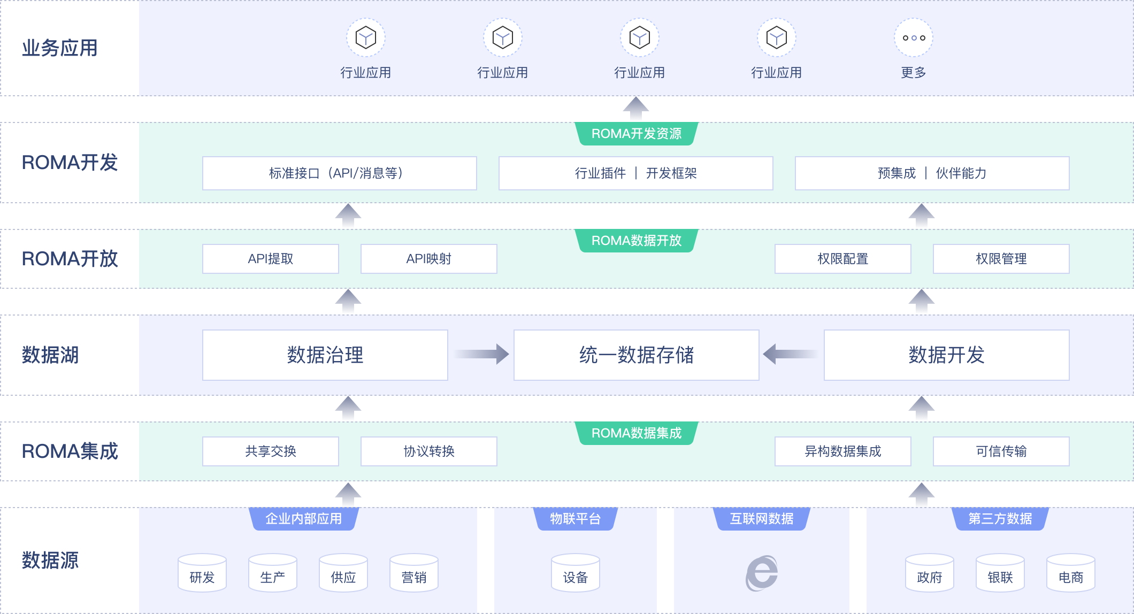Viewport: 1134px width, 614px height.
Task: Click the 更多 three-dots icon
Action: pos(914,38)
